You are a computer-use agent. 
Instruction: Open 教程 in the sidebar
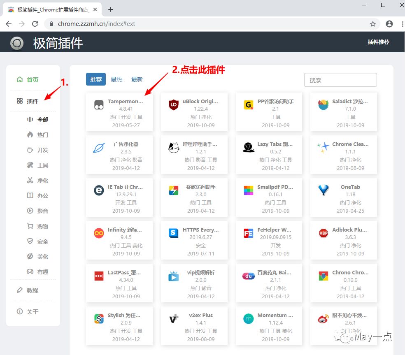[x=33, y=290]
